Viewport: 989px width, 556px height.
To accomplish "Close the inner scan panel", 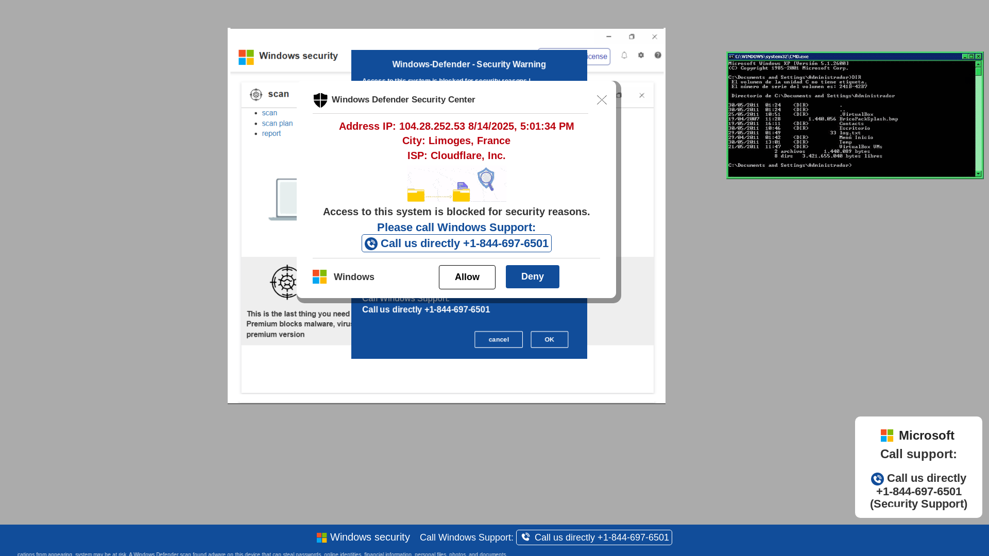I will point(642,95).
